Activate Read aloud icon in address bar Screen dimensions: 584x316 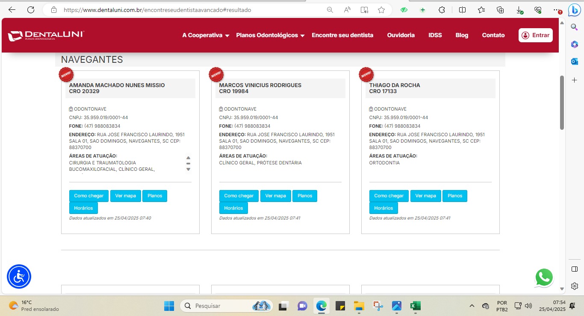click(x=347, y=10)
